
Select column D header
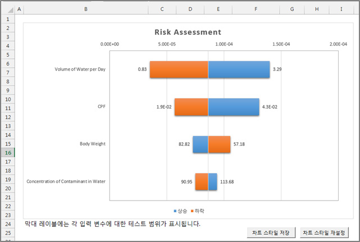coord(190,9)
